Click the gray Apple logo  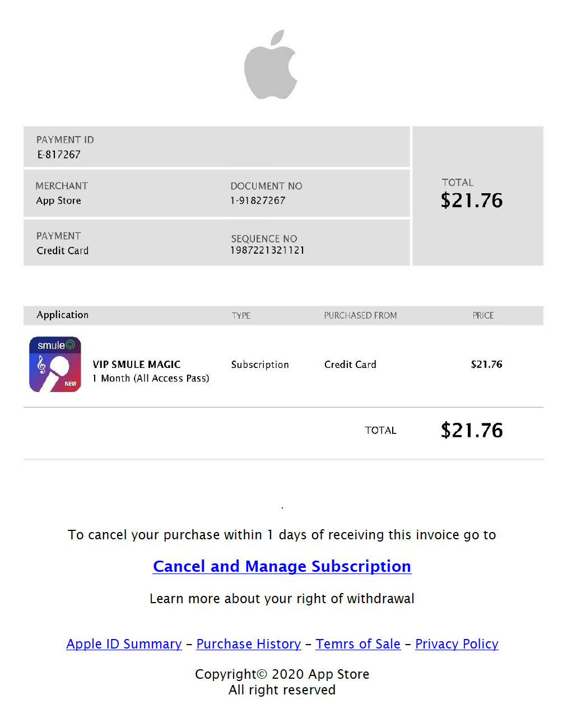271,66
